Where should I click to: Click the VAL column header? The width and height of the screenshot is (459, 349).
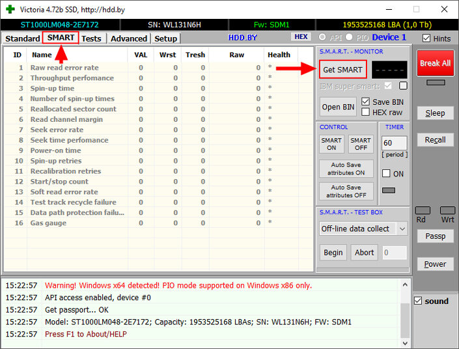pyautogui.click(x=141, y=55)
